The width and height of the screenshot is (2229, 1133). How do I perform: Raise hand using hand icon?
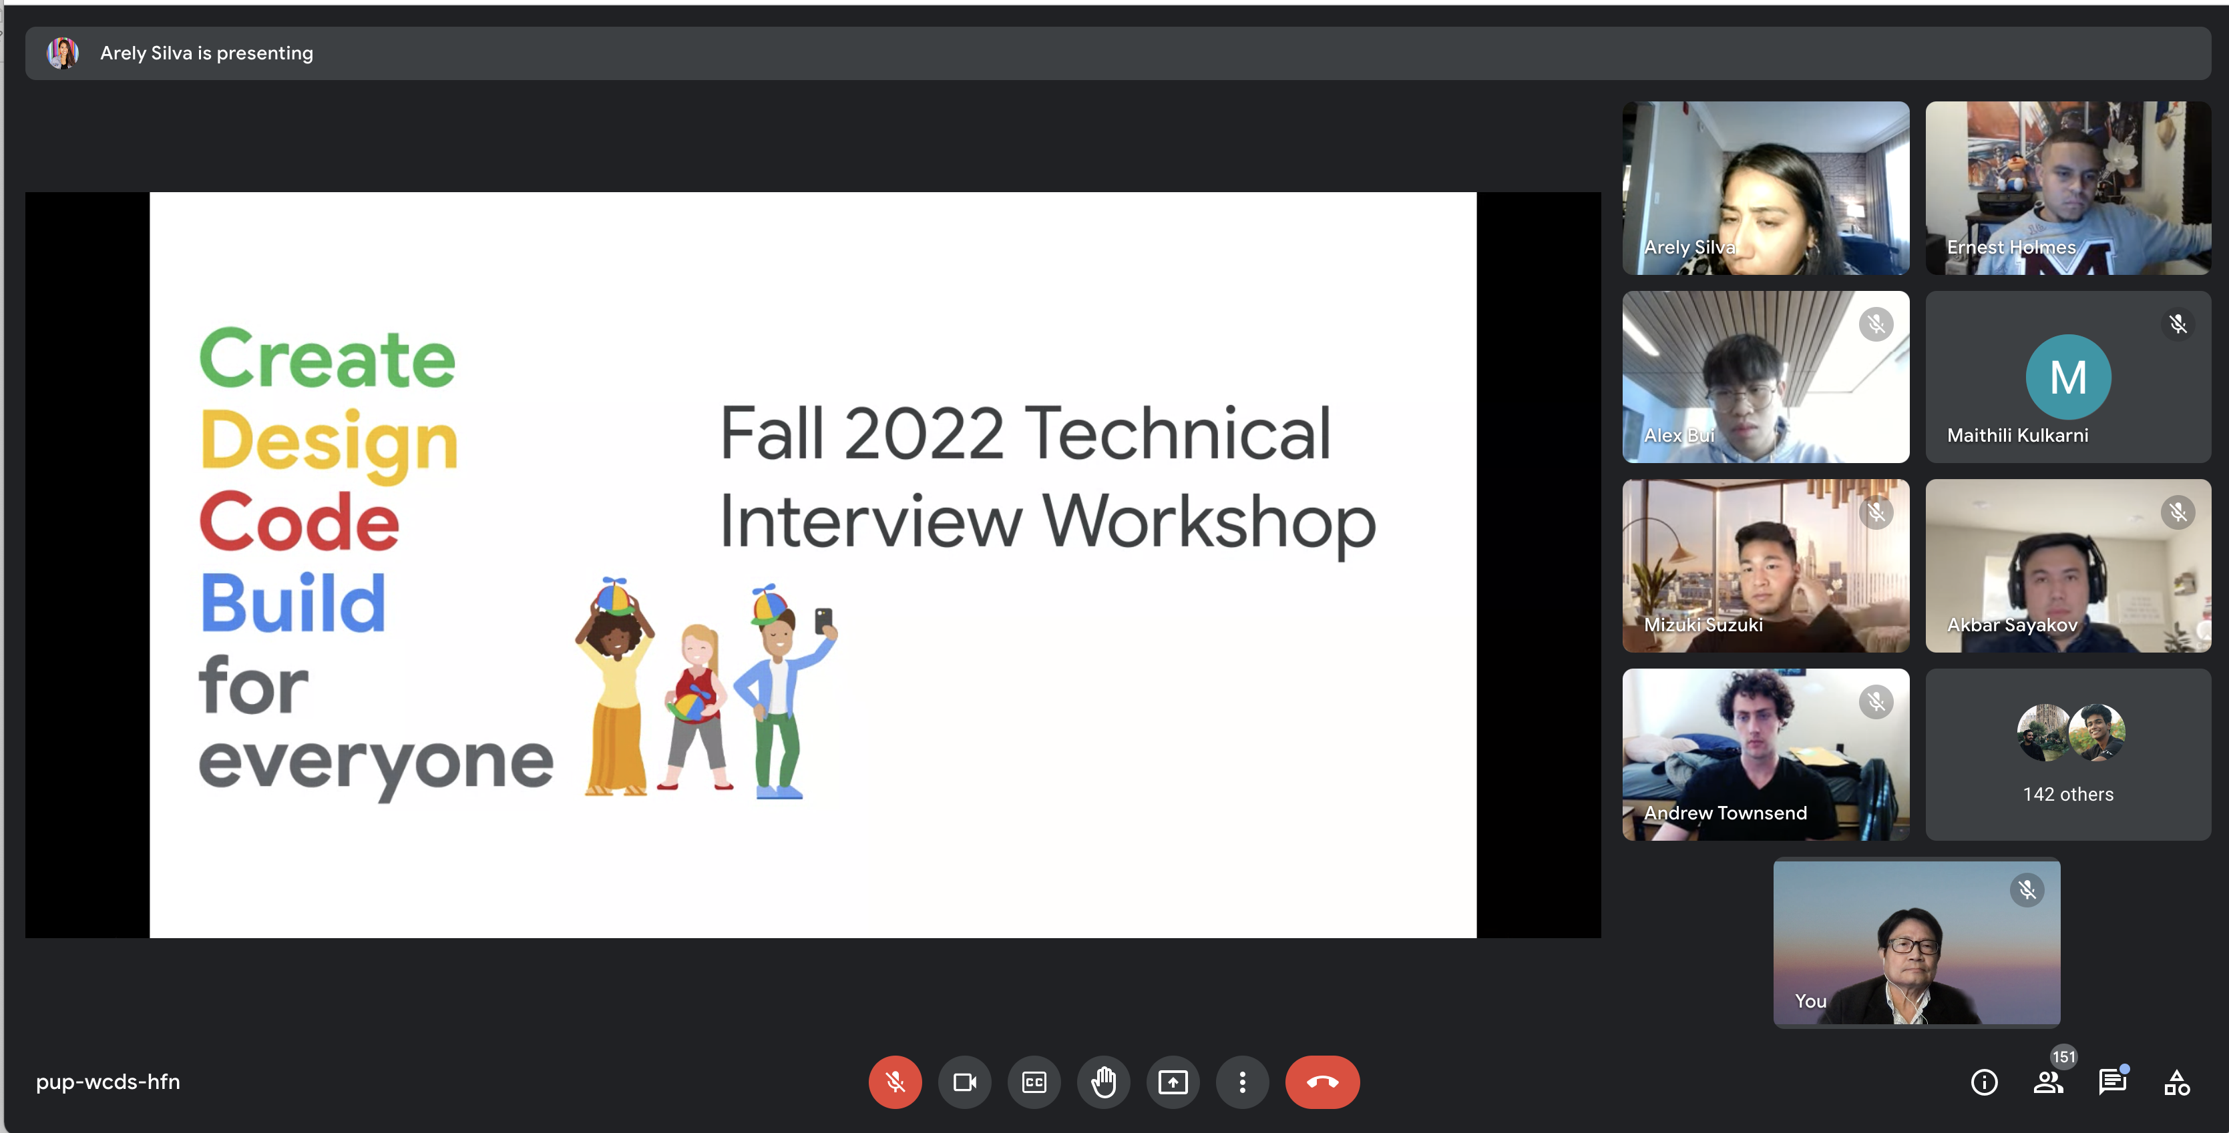click(1103, 1081)
